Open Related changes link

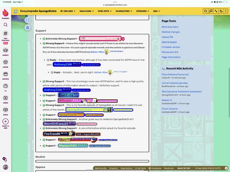tap(171, 32)
